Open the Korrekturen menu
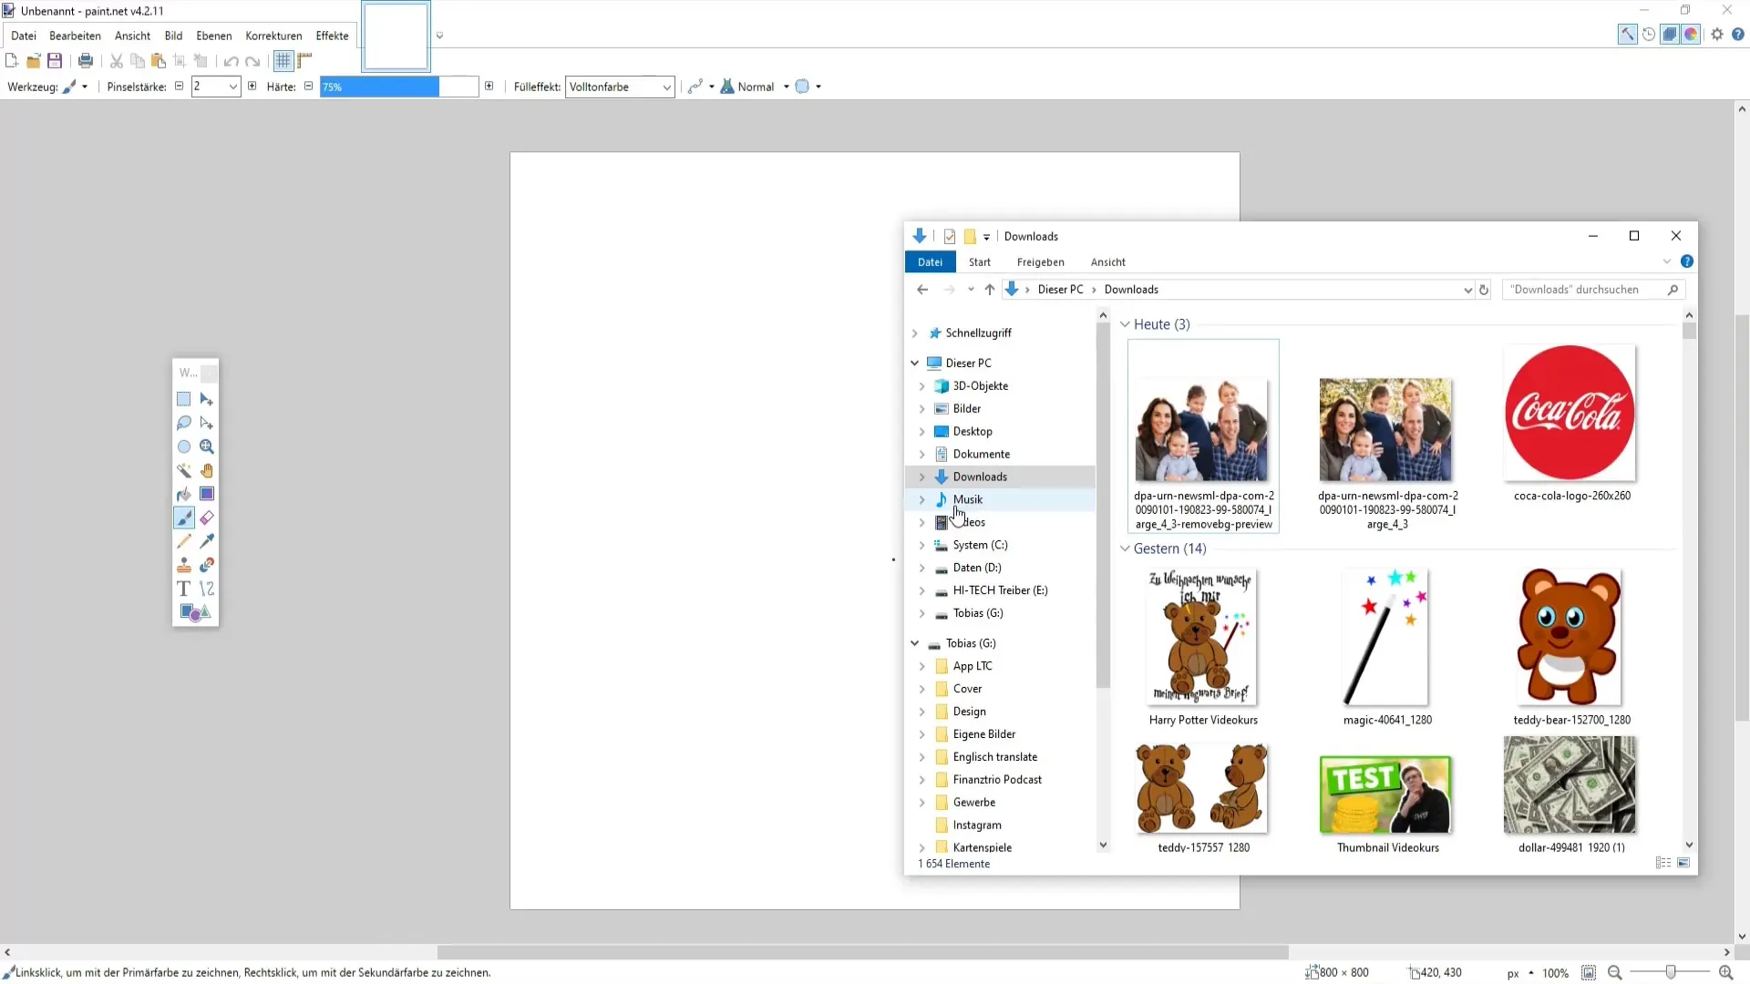The height and width of the screenshot is (984, 1750). 273,36
